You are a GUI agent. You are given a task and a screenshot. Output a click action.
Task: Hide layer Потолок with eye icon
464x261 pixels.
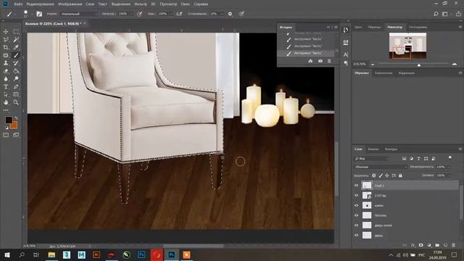coord(356,215)
